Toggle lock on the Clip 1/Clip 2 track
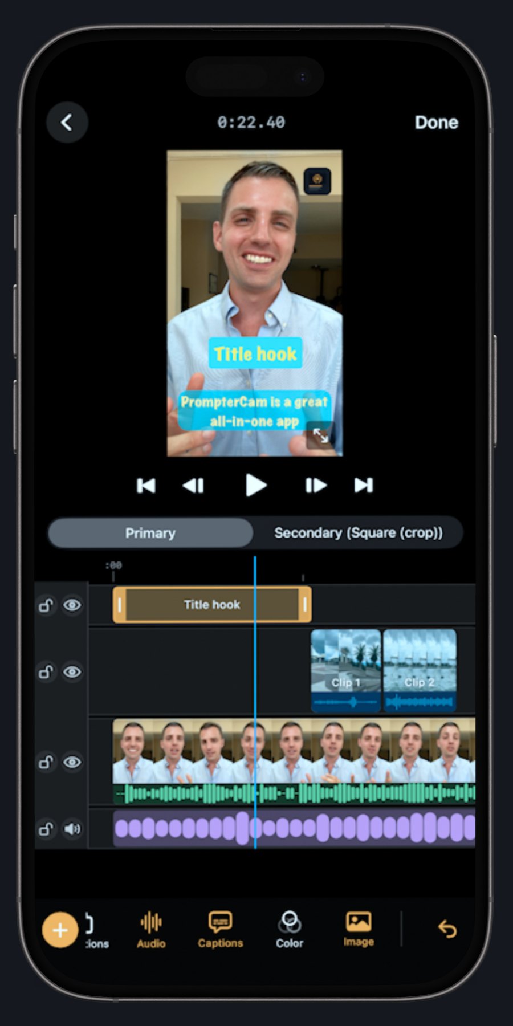The width and height of the screenshot is (513, 1026). tap(46, 672)
